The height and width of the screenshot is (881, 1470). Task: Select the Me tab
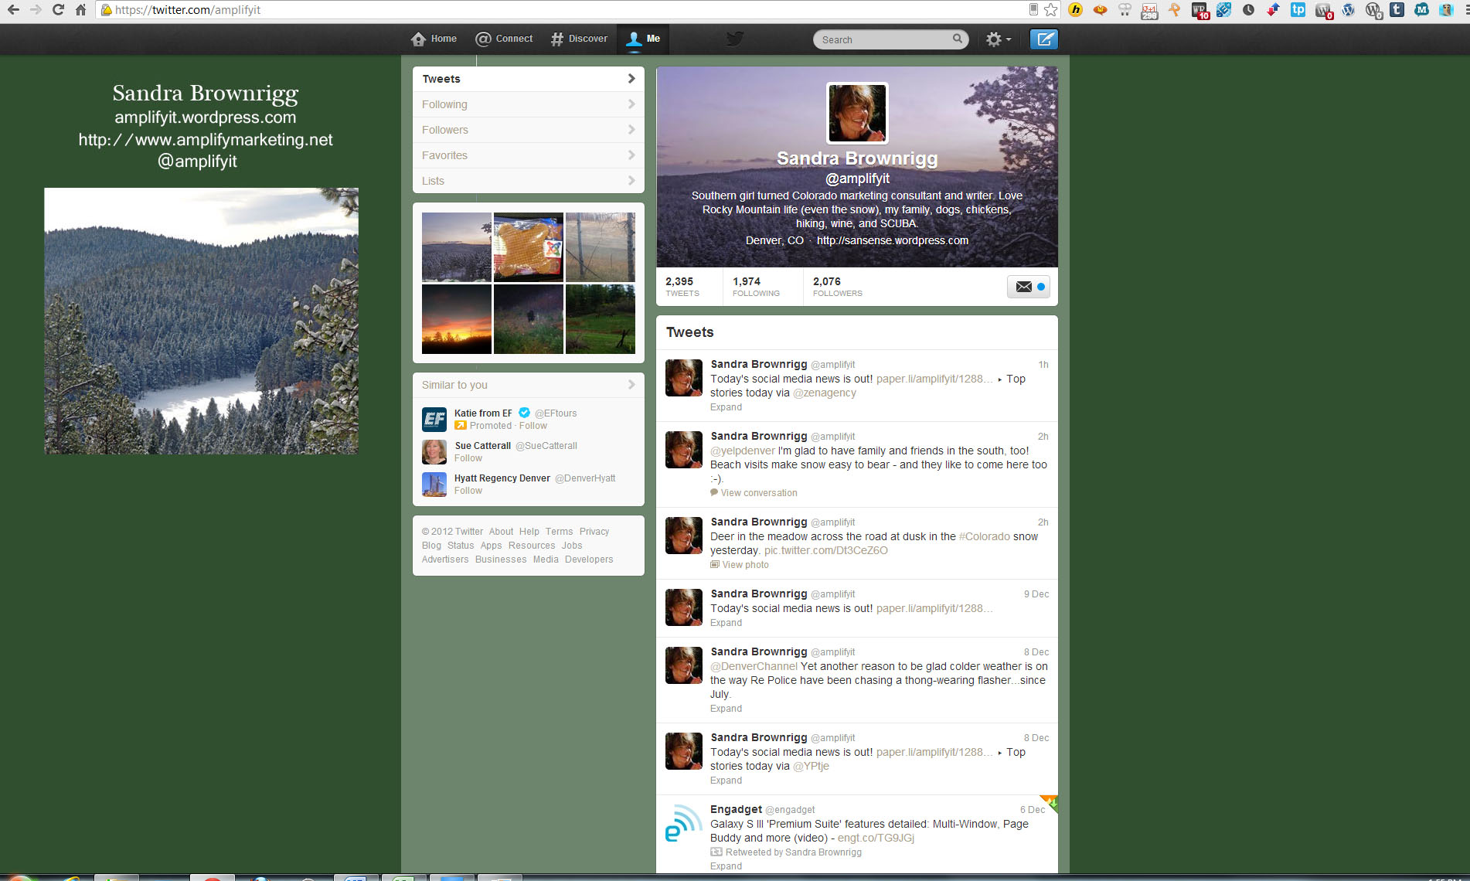coord(644,39)
